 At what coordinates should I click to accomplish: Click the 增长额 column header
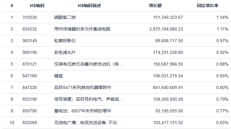155,6
